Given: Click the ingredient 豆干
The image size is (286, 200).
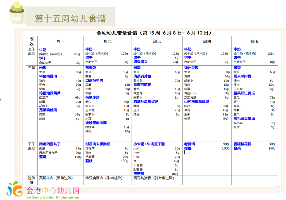Looking at the screenshot, I should [136, 161].
